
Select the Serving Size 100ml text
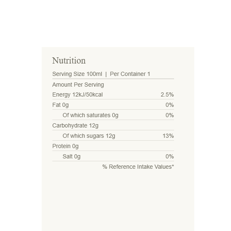point(77,74)
